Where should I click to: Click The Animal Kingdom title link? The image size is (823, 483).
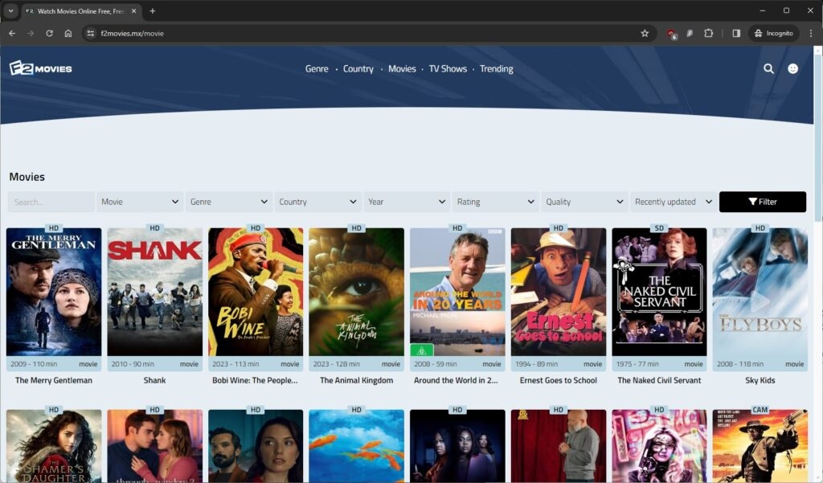coord(356,380)
